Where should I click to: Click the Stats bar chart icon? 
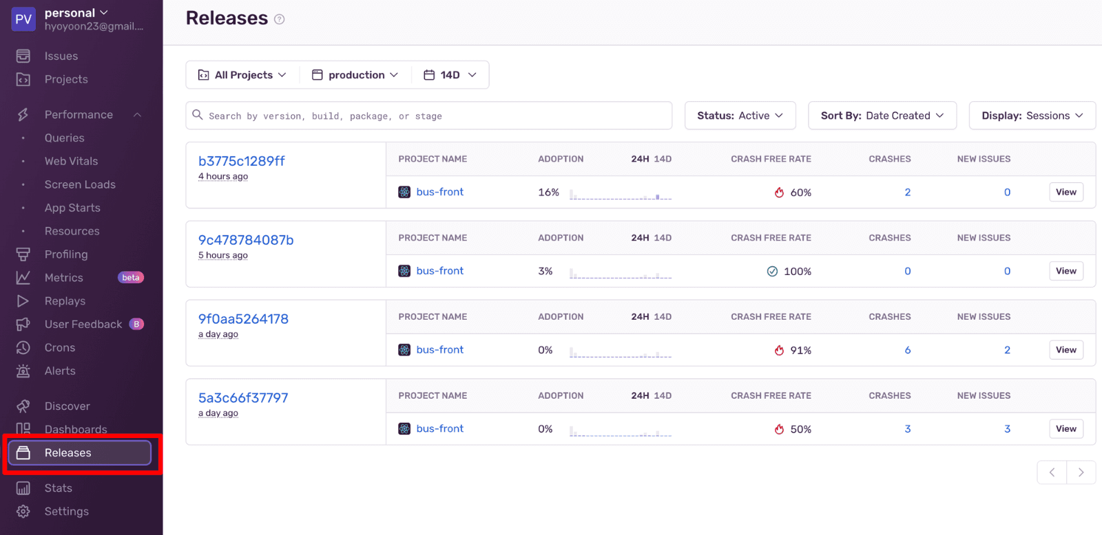(x=23, y=488)
